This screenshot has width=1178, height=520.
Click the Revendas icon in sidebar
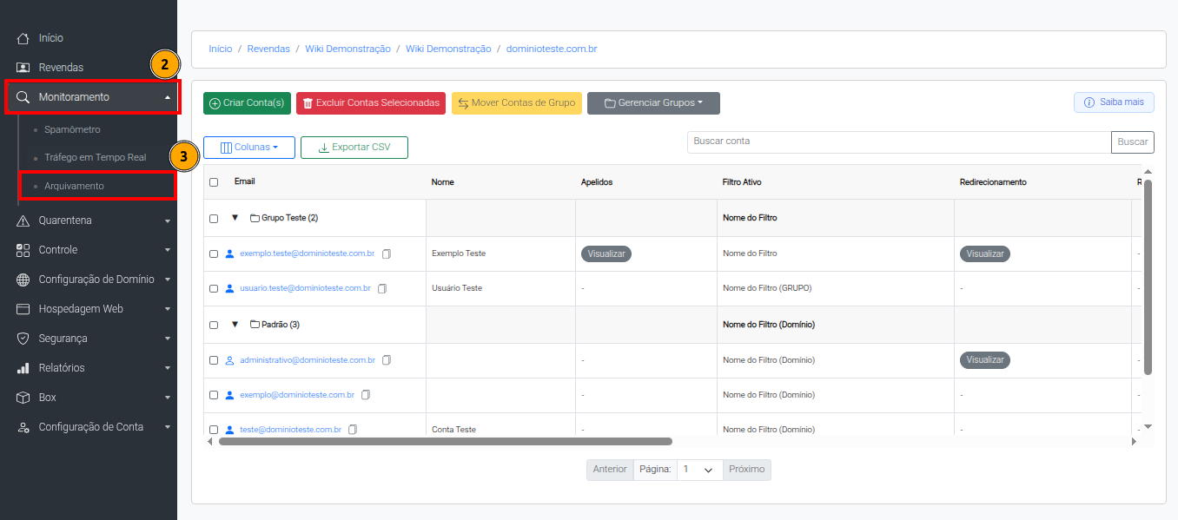point(23,68)
